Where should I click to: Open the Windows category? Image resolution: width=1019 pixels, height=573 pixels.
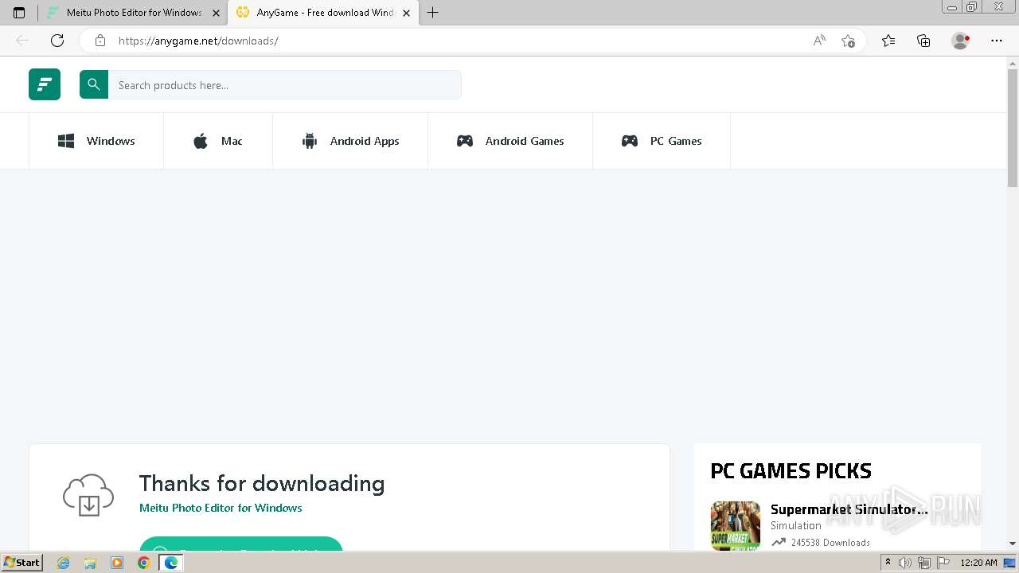[x=96, y=141]
